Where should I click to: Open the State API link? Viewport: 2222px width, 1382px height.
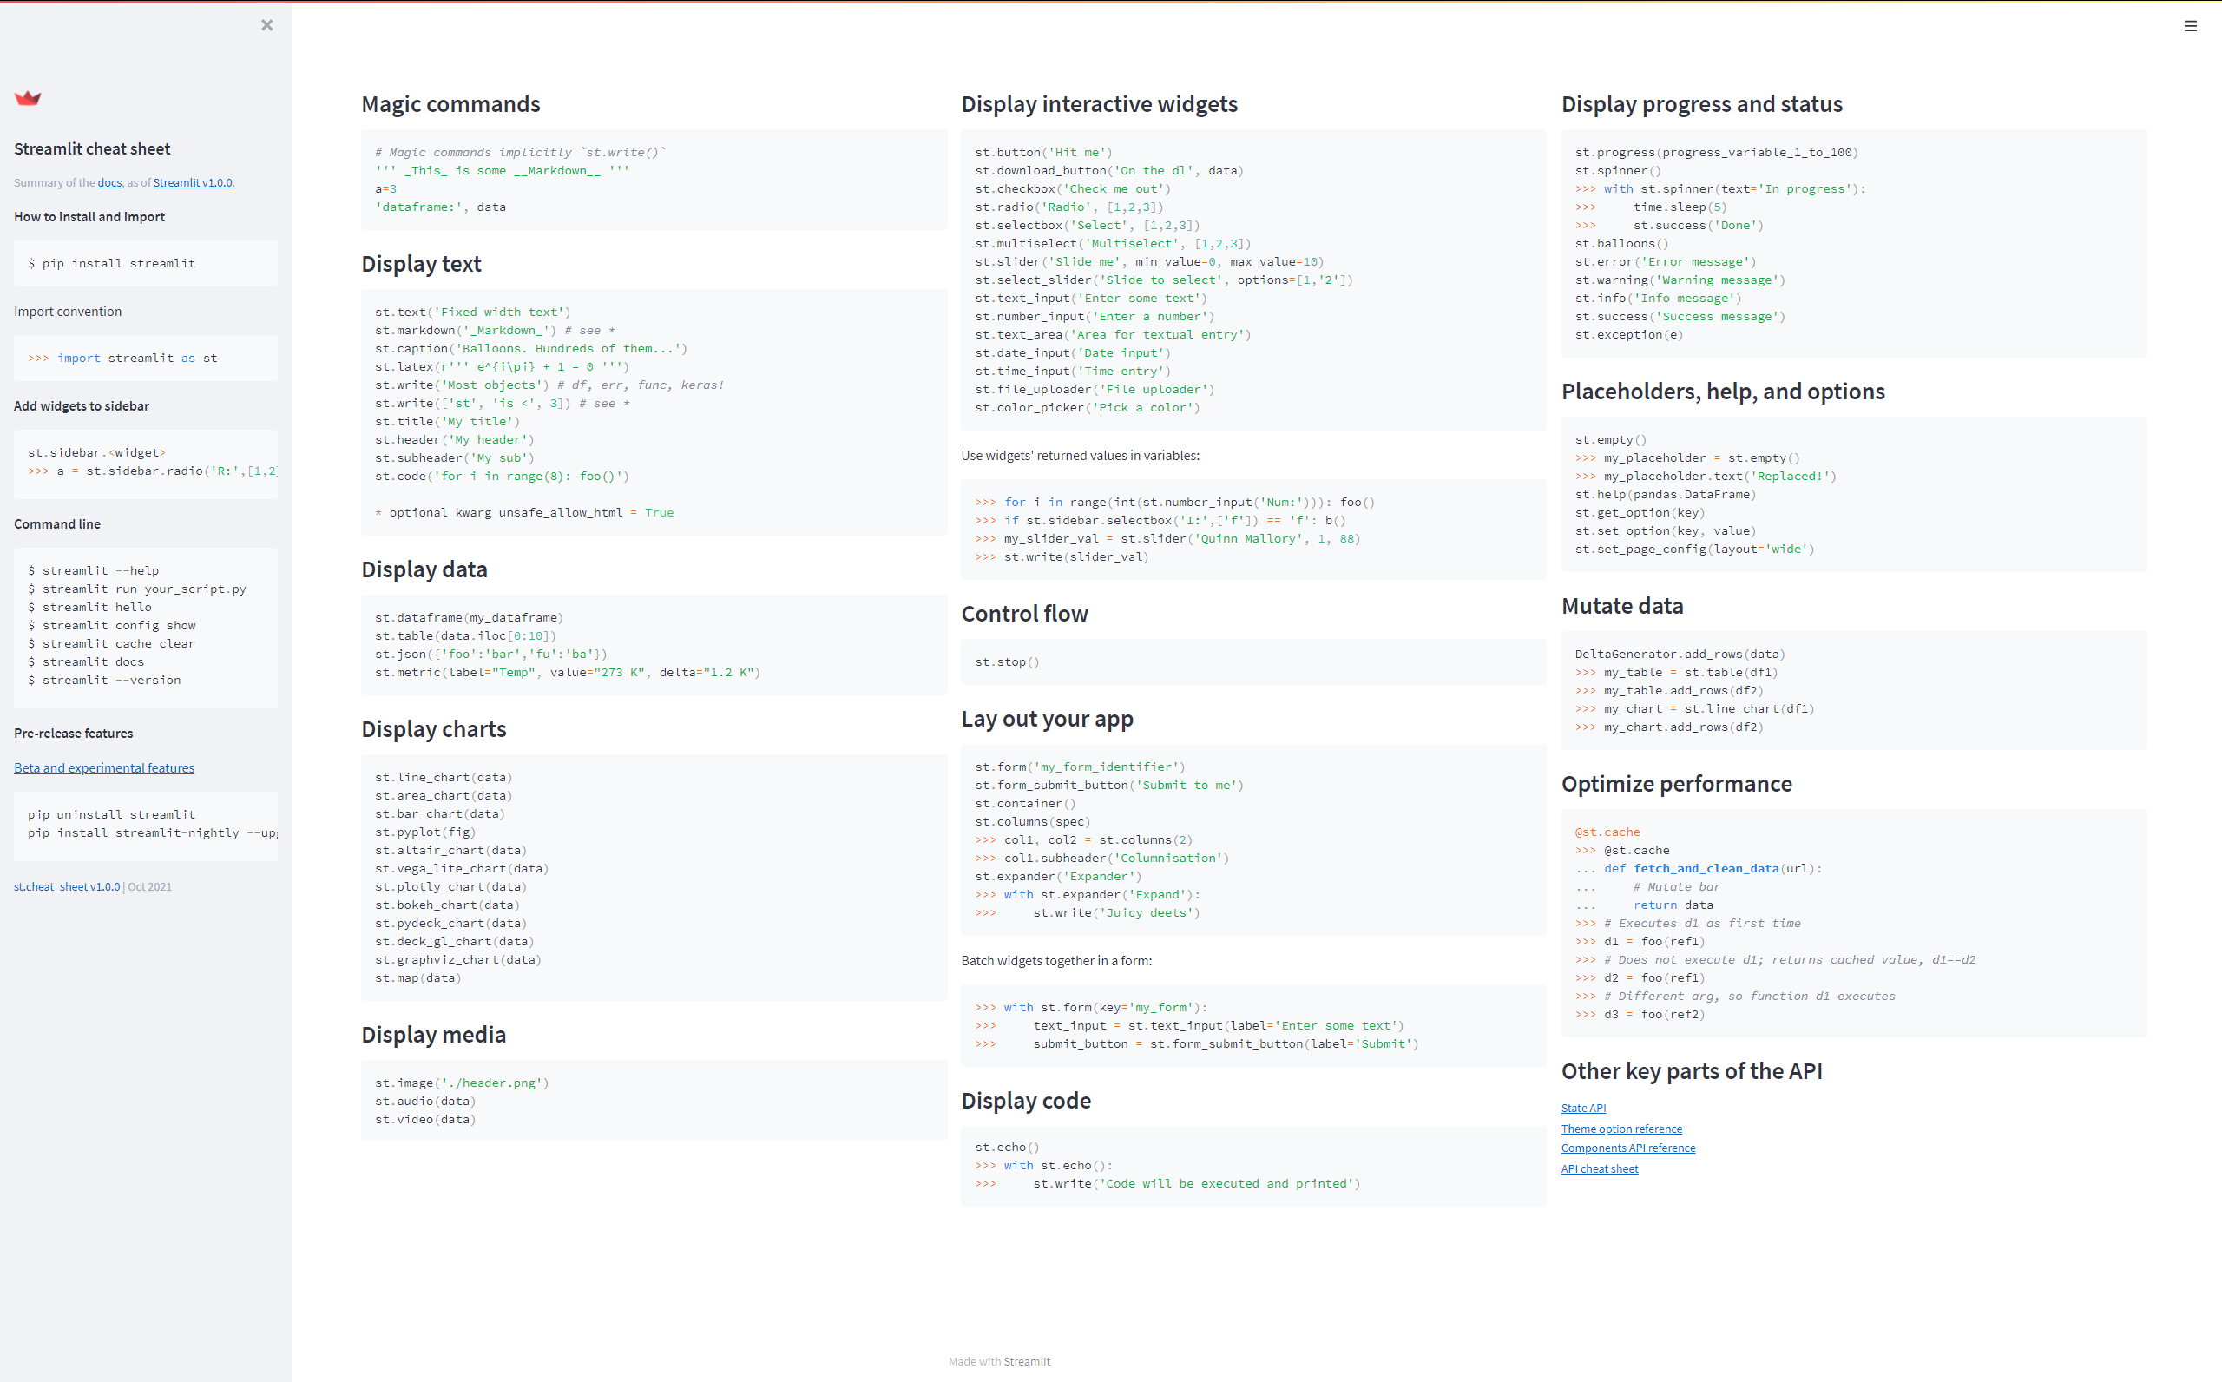point(1582,1108)
